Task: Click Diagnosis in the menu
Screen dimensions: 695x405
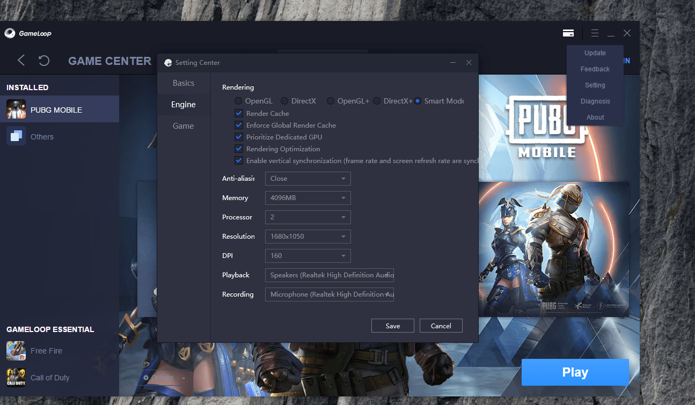Action: point(595,101)
